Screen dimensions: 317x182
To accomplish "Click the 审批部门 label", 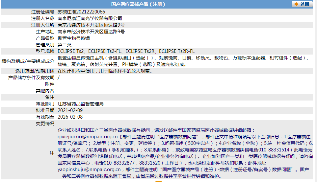I will [x=45, y=104].
